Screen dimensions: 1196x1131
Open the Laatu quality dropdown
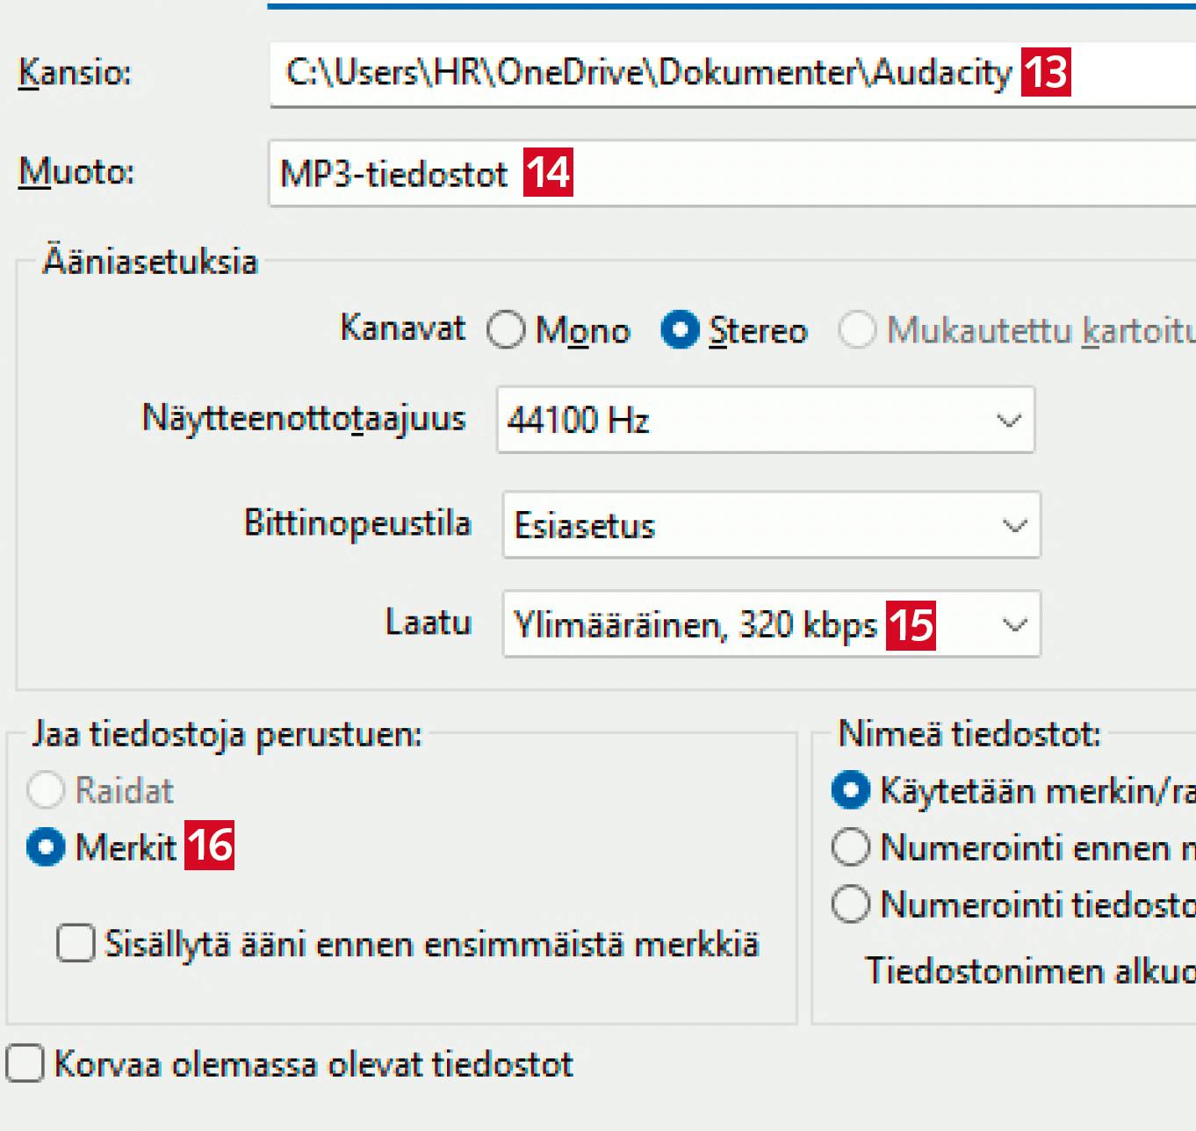click(1014, 625)
